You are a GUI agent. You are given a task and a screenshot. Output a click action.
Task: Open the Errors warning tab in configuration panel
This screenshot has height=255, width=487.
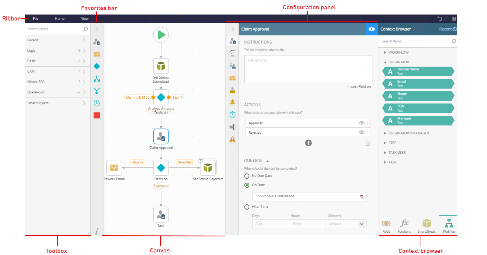point(233,139)
